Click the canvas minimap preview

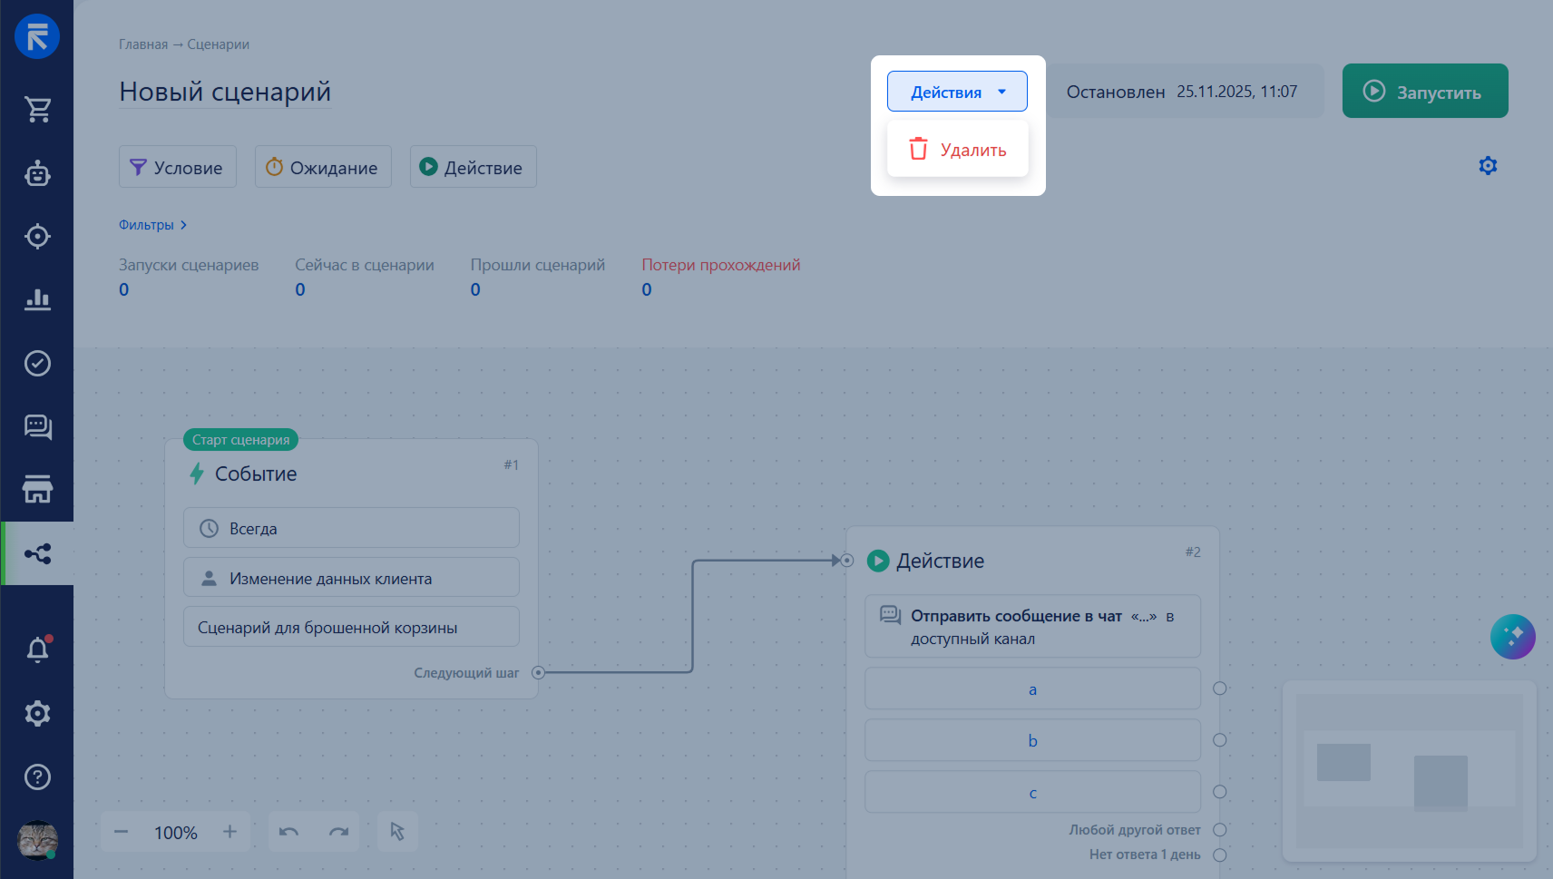pos(1409,772)
